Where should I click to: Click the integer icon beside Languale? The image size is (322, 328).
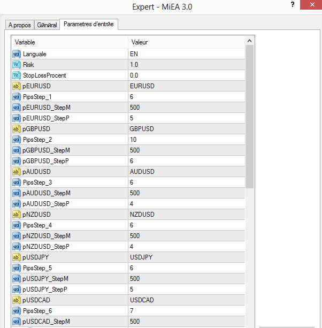pos(16,54)
